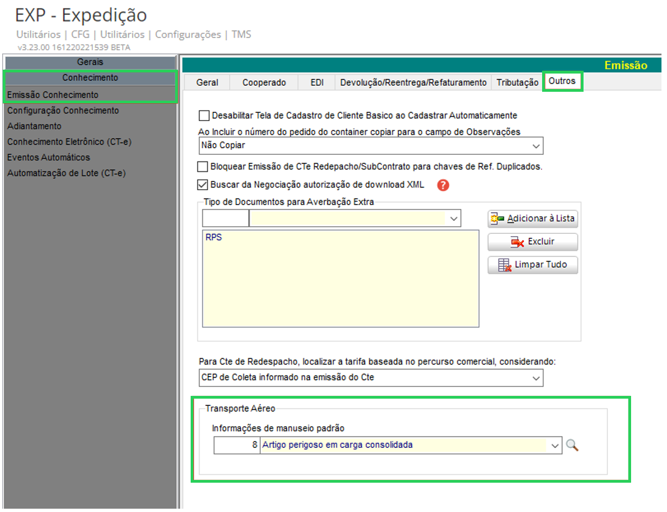Open the CEP de Coleta informado dropdown
The height and width of the screenshot is (512, 667).
point(370,378)
